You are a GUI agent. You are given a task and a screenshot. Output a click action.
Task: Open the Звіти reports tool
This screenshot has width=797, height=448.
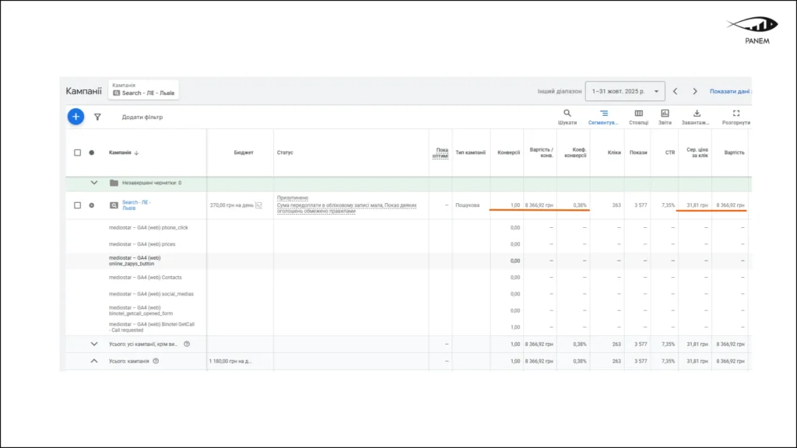665,117
